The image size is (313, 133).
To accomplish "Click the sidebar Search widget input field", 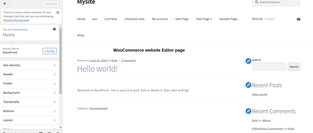I will (269, 67).
